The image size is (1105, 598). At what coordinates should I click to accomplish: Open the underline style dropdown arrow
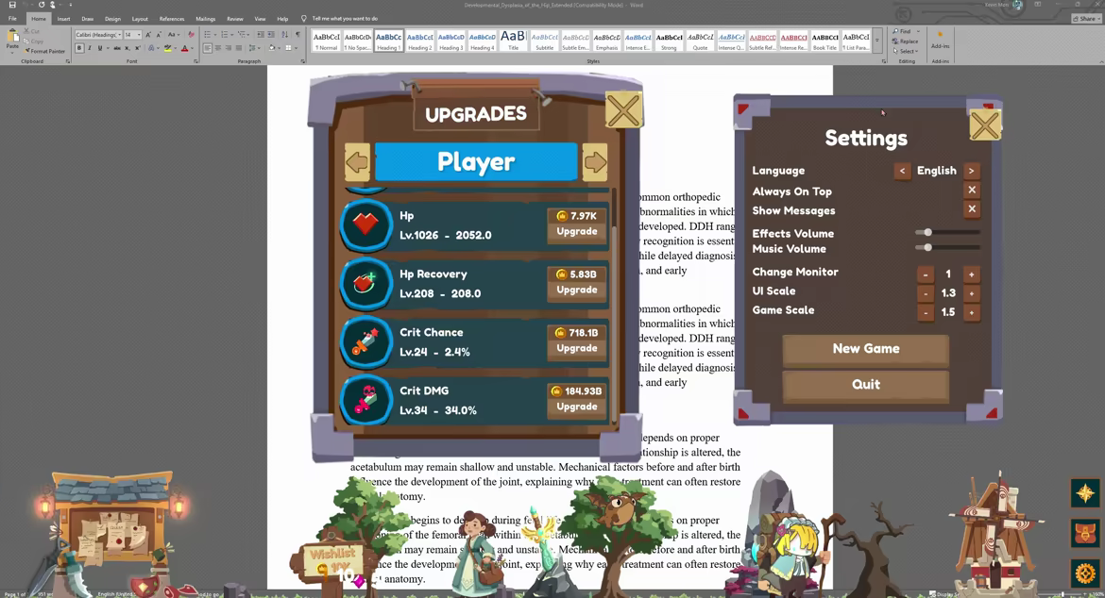pos(108,48)
